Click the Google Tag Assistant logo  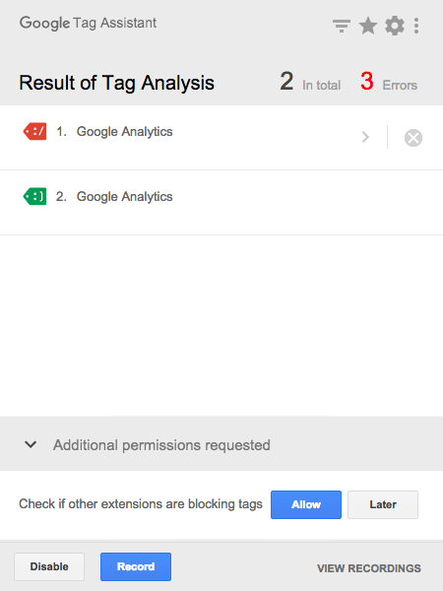[x=88, y=24]
